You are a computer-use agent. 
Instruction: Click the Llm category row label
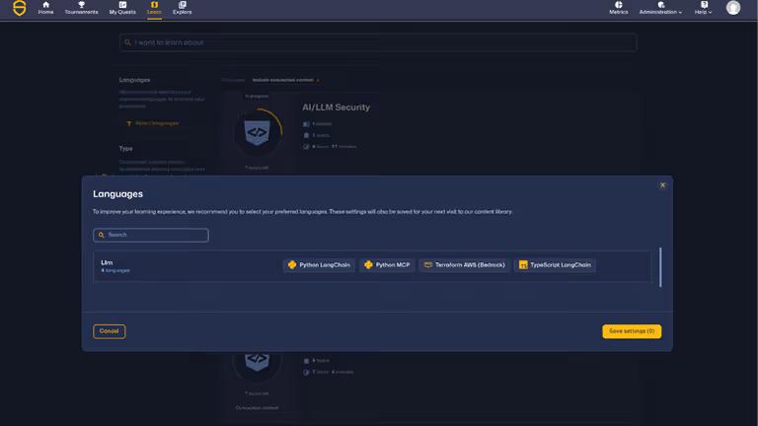pos(107,262)
